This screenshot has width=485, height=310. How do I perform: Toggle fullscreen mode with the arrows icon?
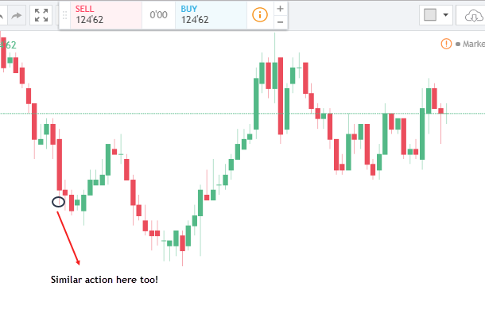coord(41,15)
